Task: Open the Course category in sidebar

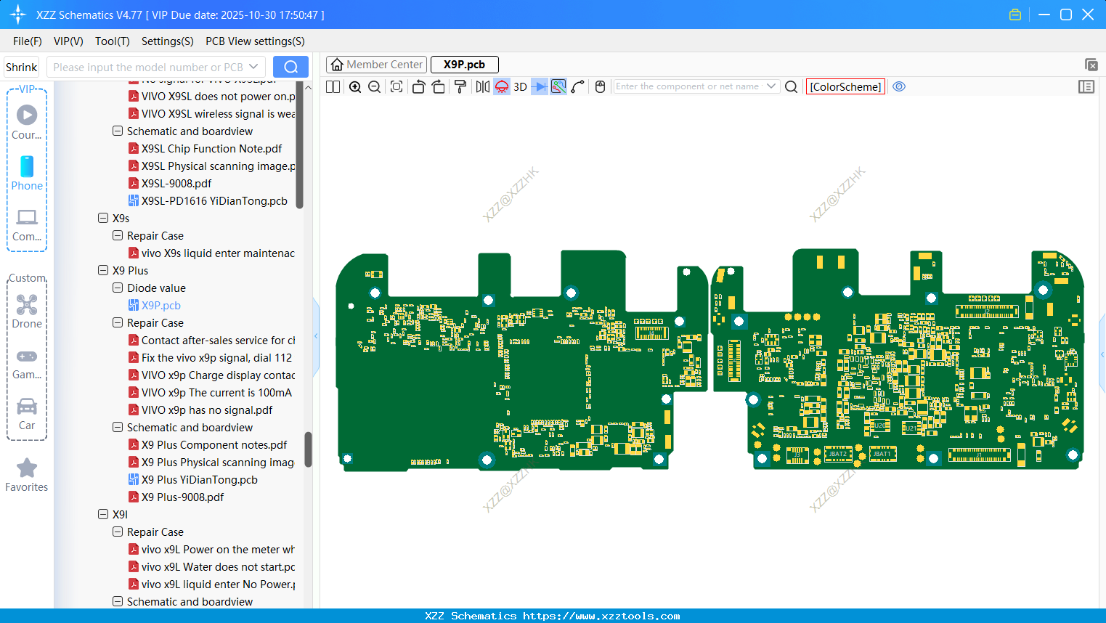Action: 27,122
